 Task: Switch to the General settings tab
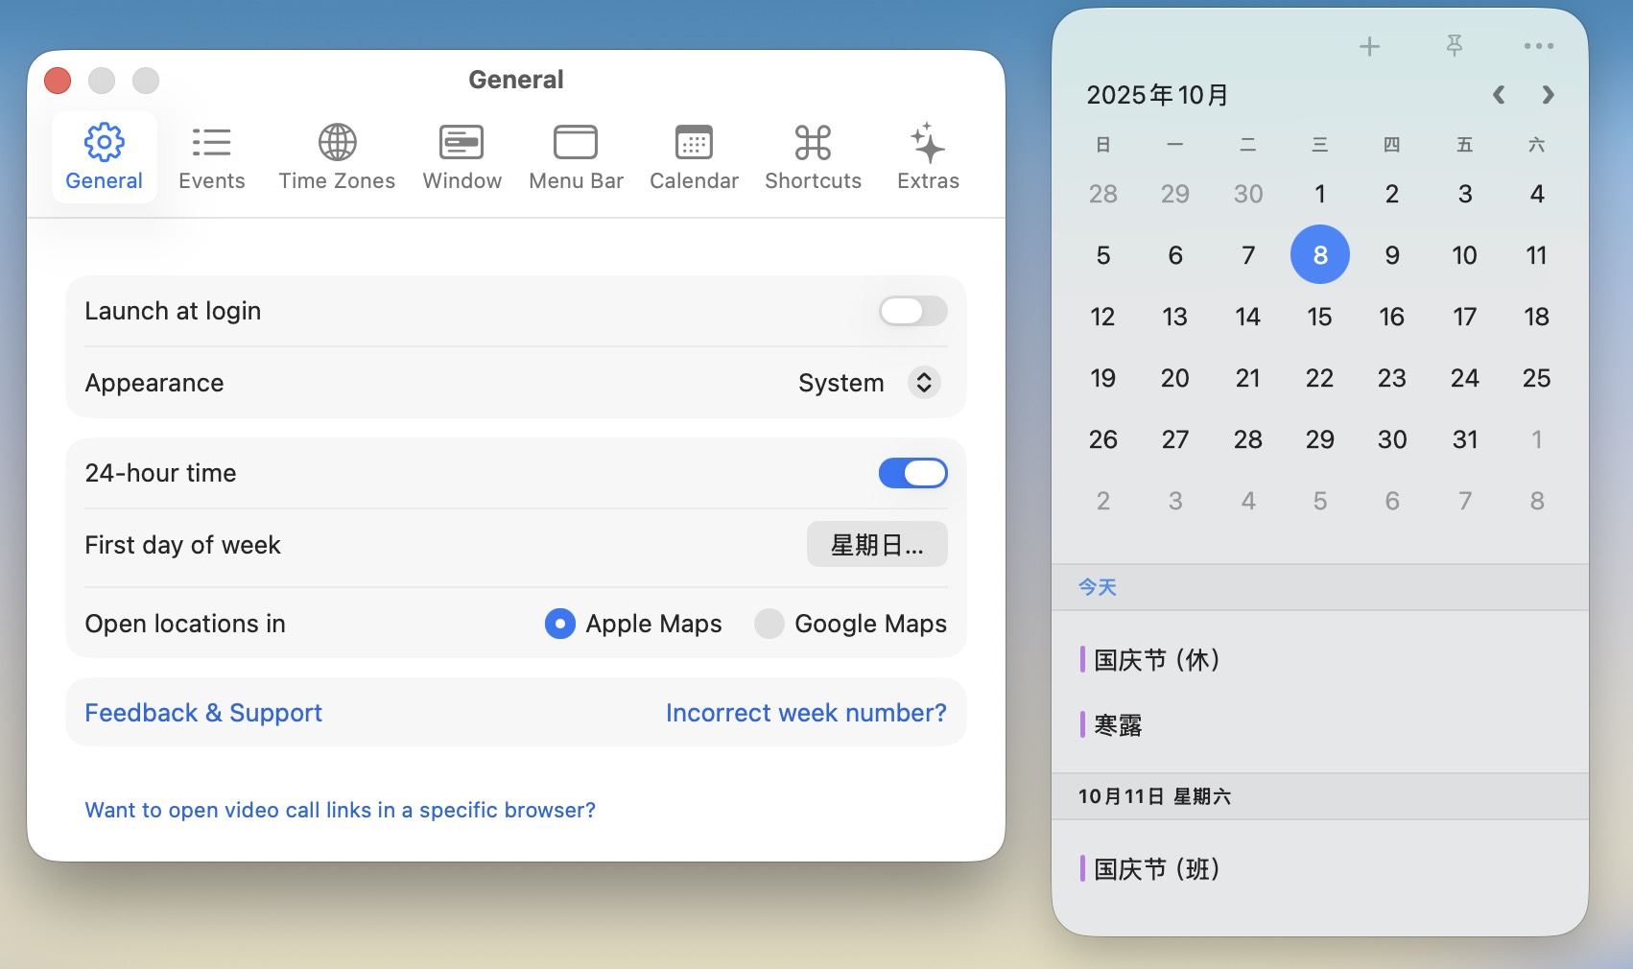coord(103,156)
